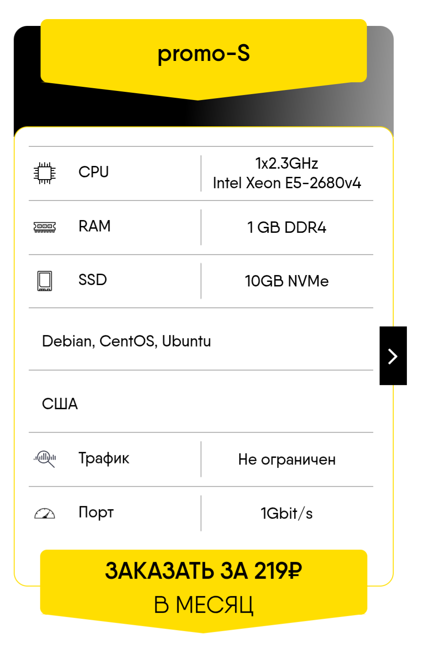Click the RAM memory stick icon
This screenshot has height=648, width=425.
[45, 227]
